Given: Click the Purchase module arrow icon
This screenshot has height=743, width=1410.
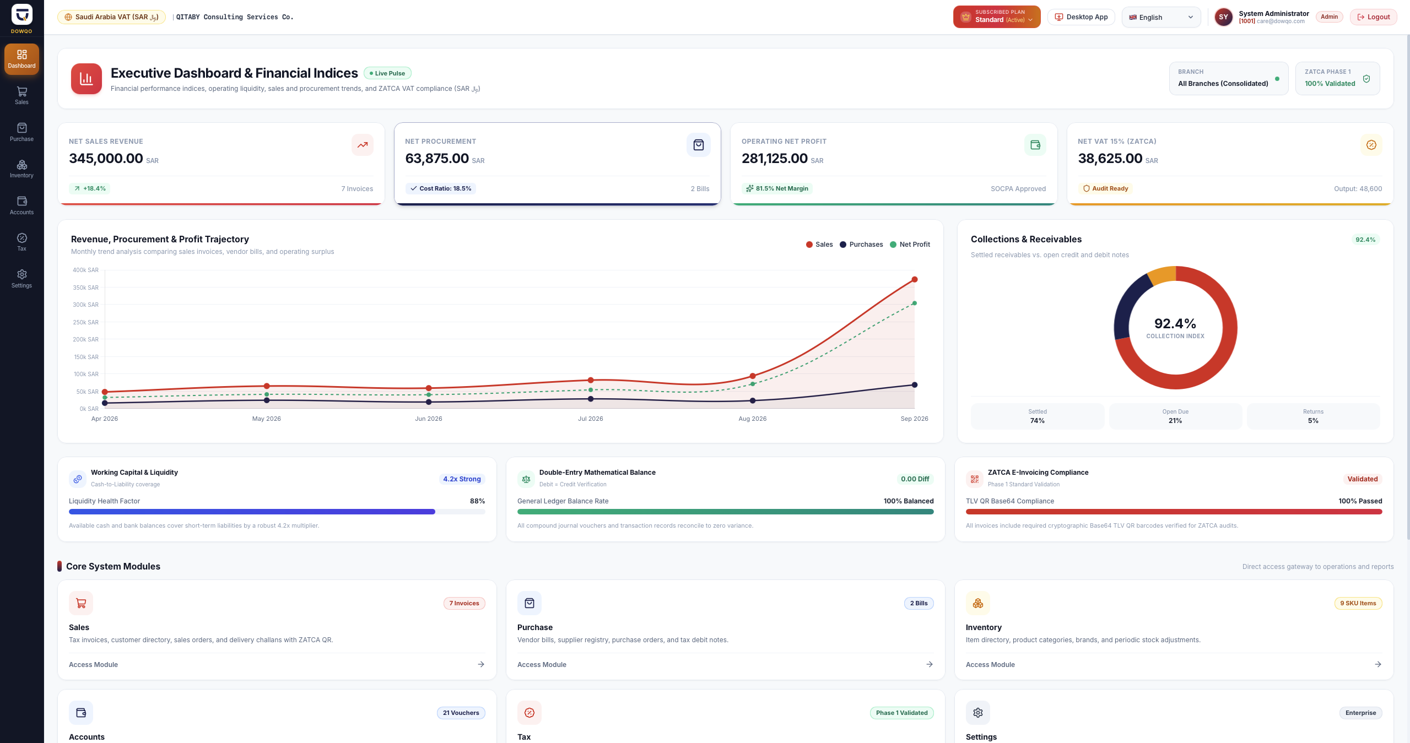Looking at the screenshot, I should [930, 664].
